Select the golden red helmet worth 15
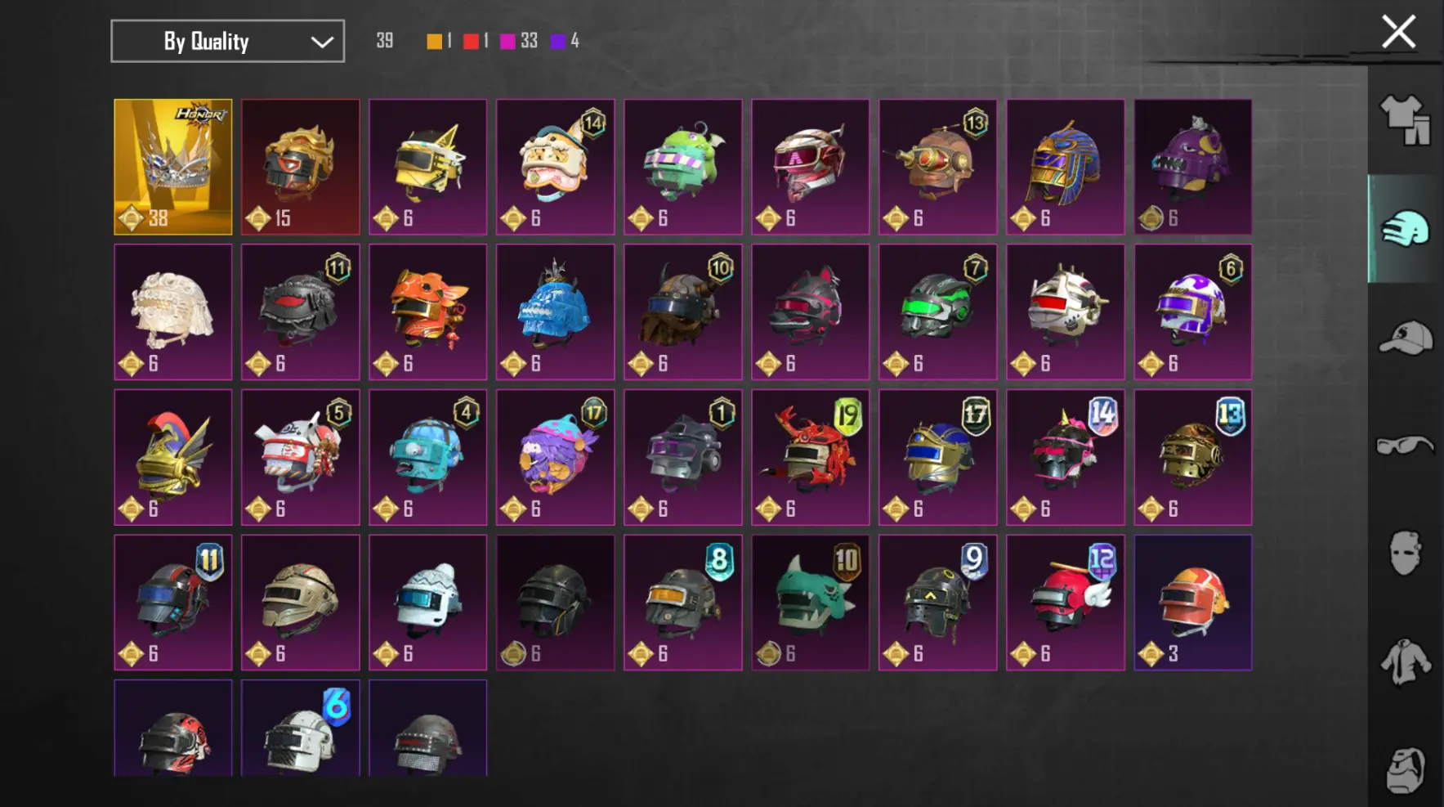Image resolution: width=1444 pixels, height=807 pixels. (301, 167)
